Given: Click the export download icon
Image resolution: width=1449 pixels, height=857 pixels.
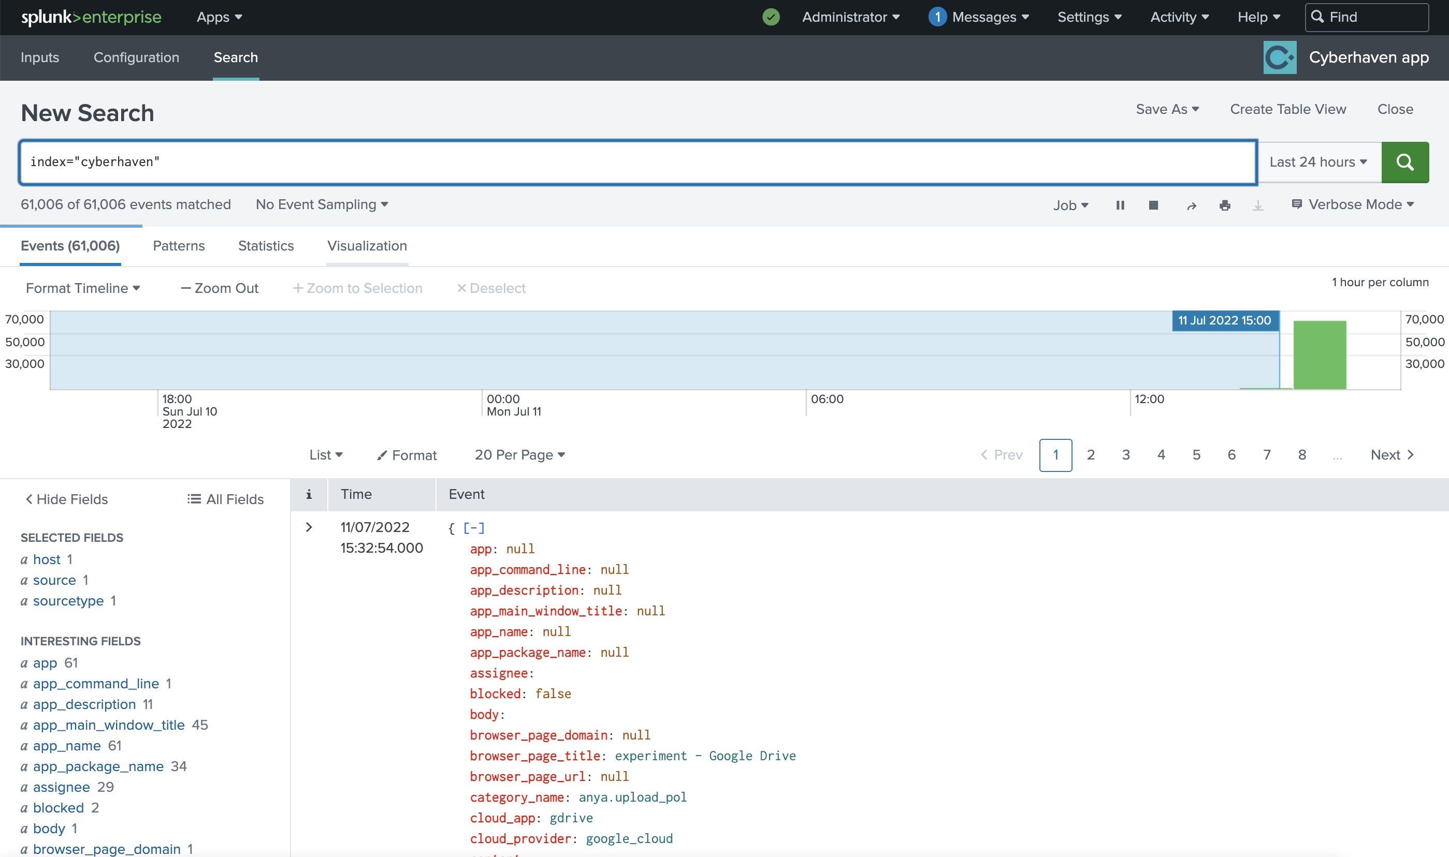Looking at the screenshot, I should click(x=1258, y=205).
